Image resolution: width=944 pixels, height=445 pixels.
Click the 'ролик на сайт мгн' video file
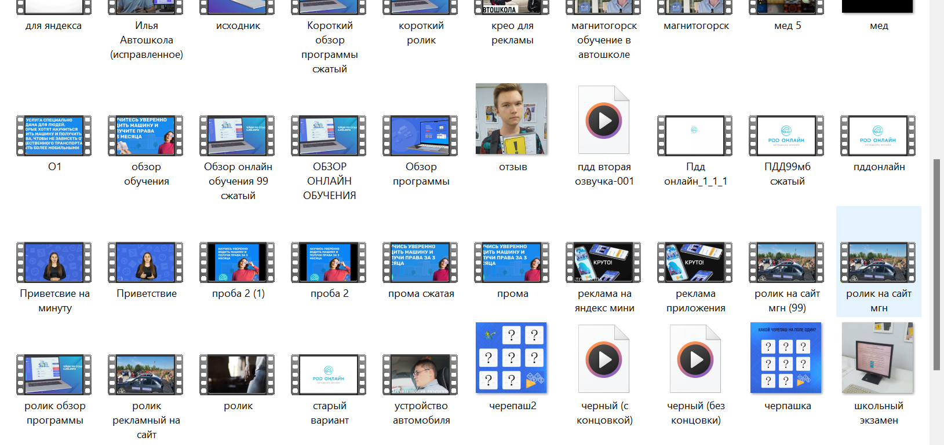(x=878, y=262)
